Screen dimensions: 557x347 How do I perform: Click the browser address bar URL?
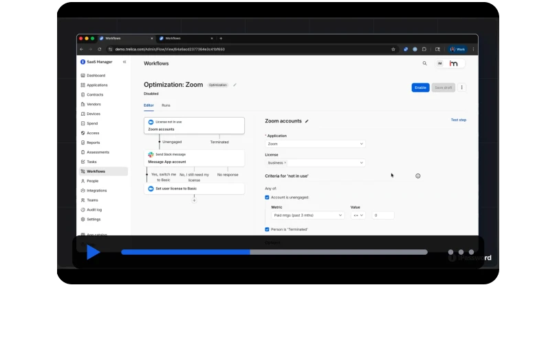(170, 50)
